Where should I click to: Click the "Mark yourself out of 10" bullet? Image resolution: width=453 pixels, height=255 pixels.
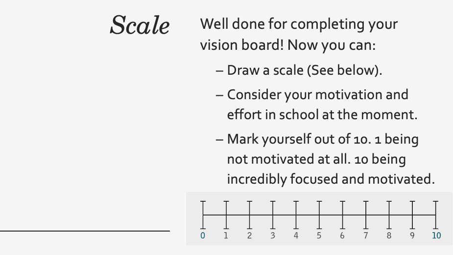tap(322, 139)
